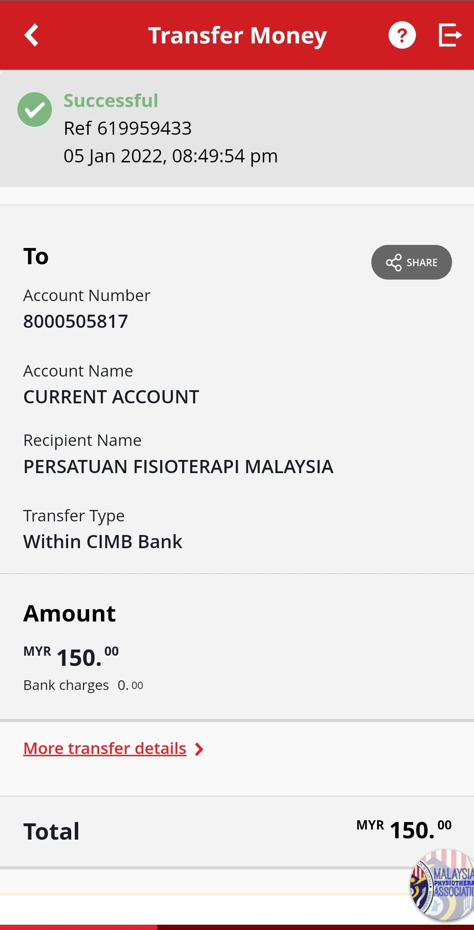Select account number 8000505817
The width and height of the screenshot is (474, 930).
click(x=75, y=321)
